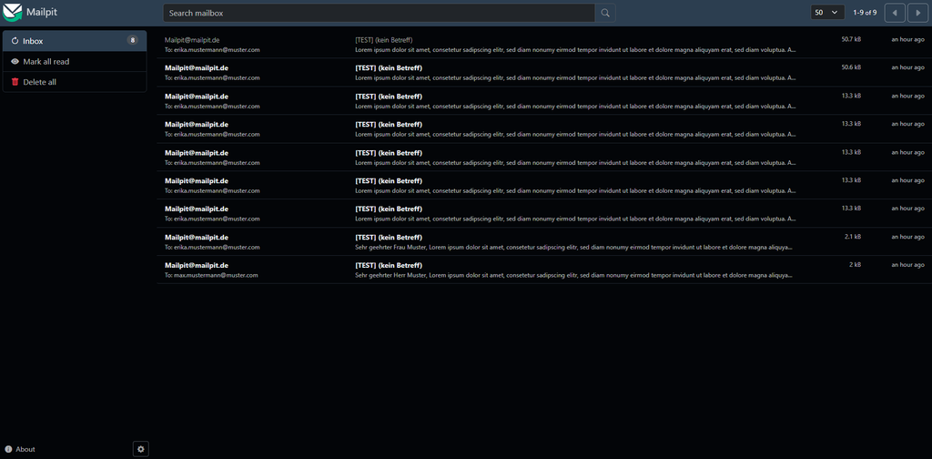Open settings with the gear icon
Screen dimensions: 932x459
coord(141,449)
